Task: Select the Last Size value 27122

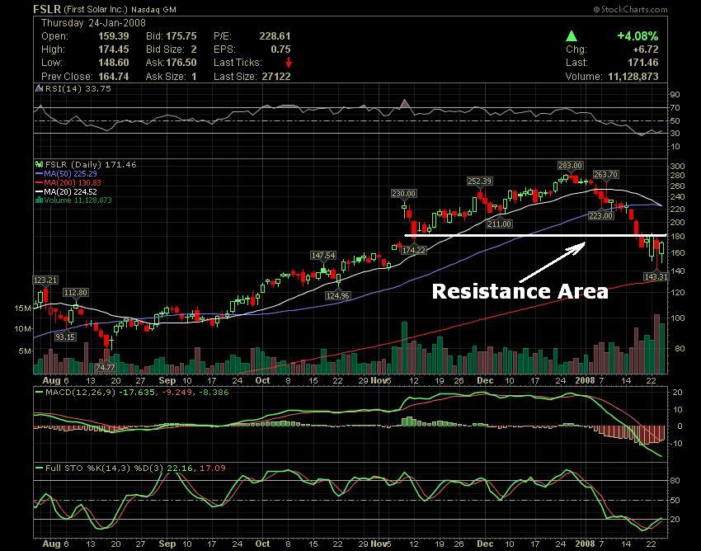Action: (x=276, y=77)
